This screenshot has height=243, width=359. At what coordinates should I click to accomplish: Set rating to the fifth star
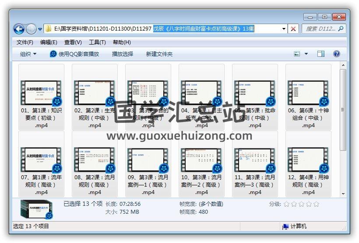[x=316, y=204]
